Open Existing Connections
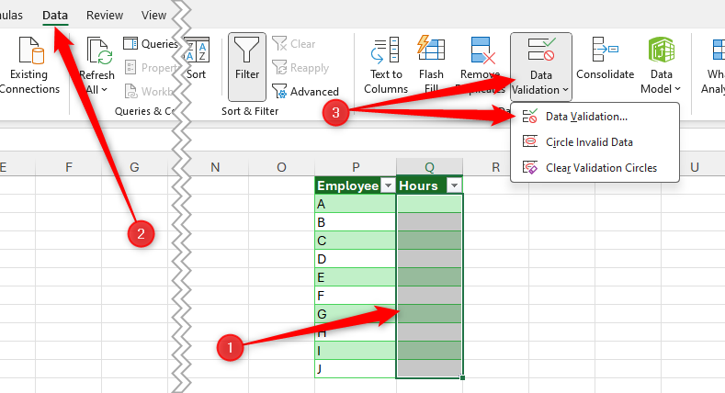This screenshot has width=725, height=393. [29, 65]
